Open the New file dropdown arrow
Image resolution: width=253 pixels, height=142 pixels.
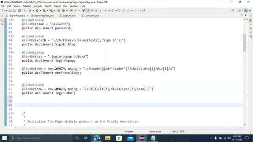tap(6, 11)
